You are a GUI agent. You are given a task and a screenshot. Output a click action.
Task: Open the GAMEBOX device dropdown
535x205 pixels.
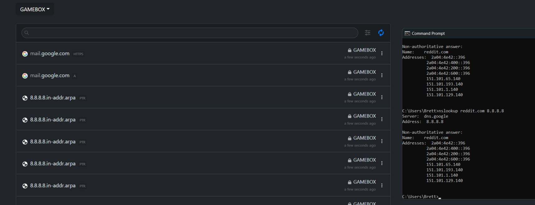pyautogui.click(x=35, y=9)
